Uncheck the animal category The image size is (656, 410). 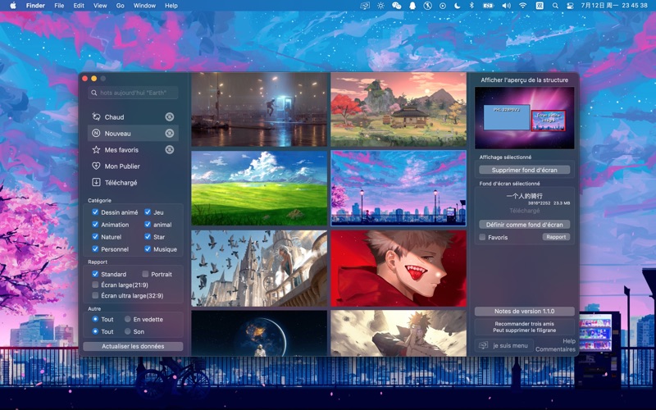tap(148, 224)
